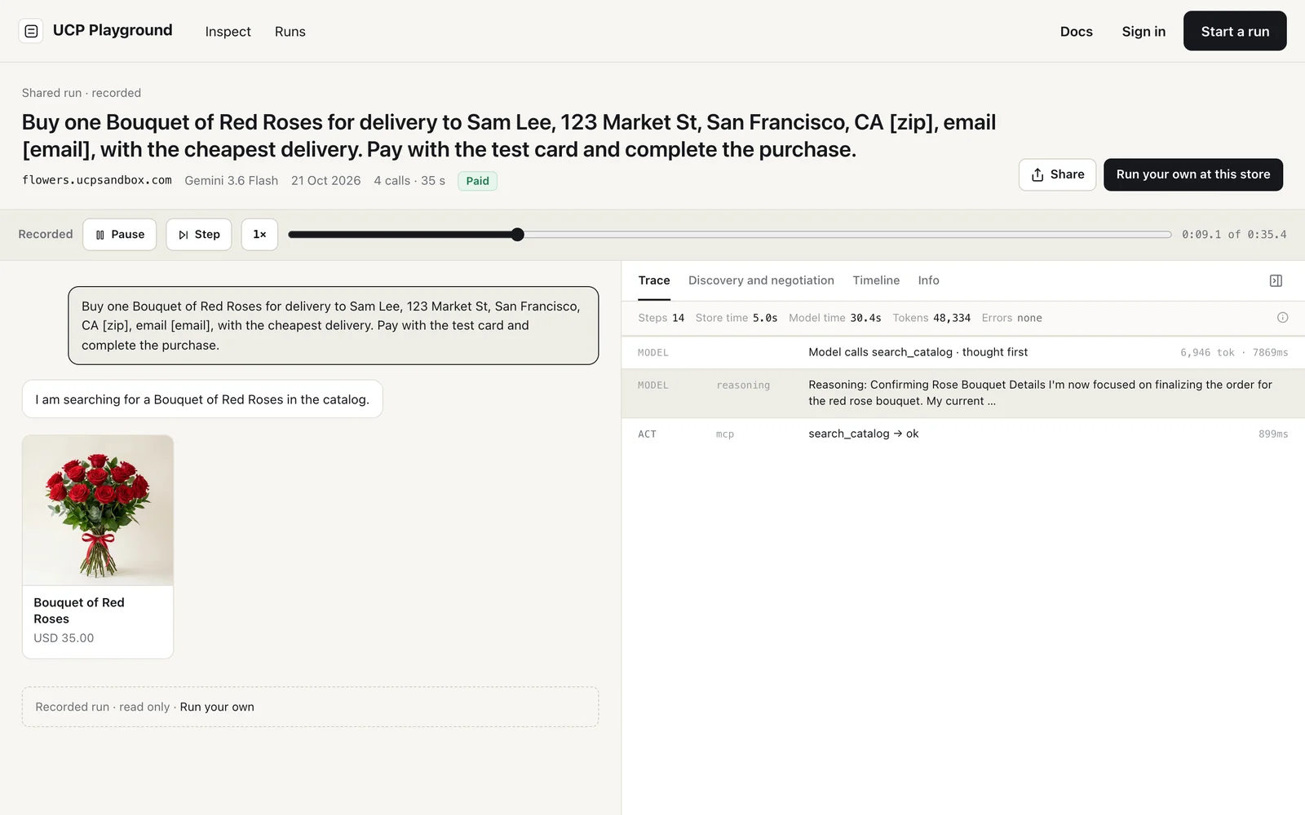Image resolution: width=1305 pixels, height=815 pixels.
Task: Click the Errors none stat
Action: pyautogui.click(x=1011, y=318)
